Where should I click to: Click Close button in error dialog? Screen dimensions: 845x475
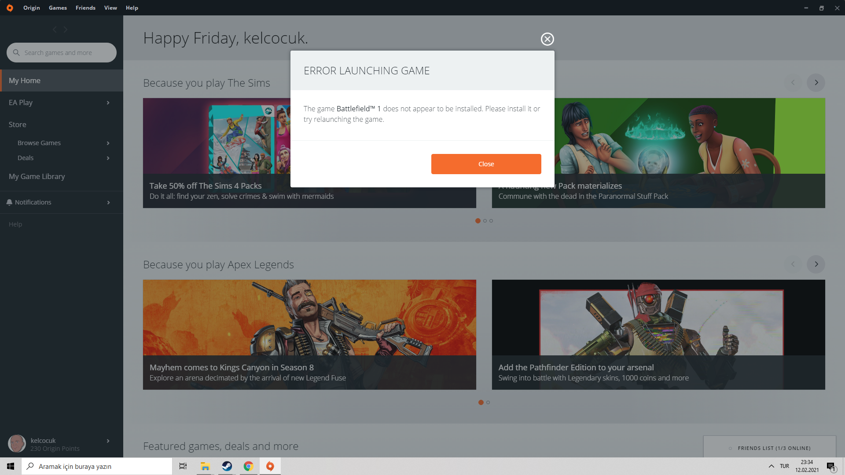click(486, 164)
